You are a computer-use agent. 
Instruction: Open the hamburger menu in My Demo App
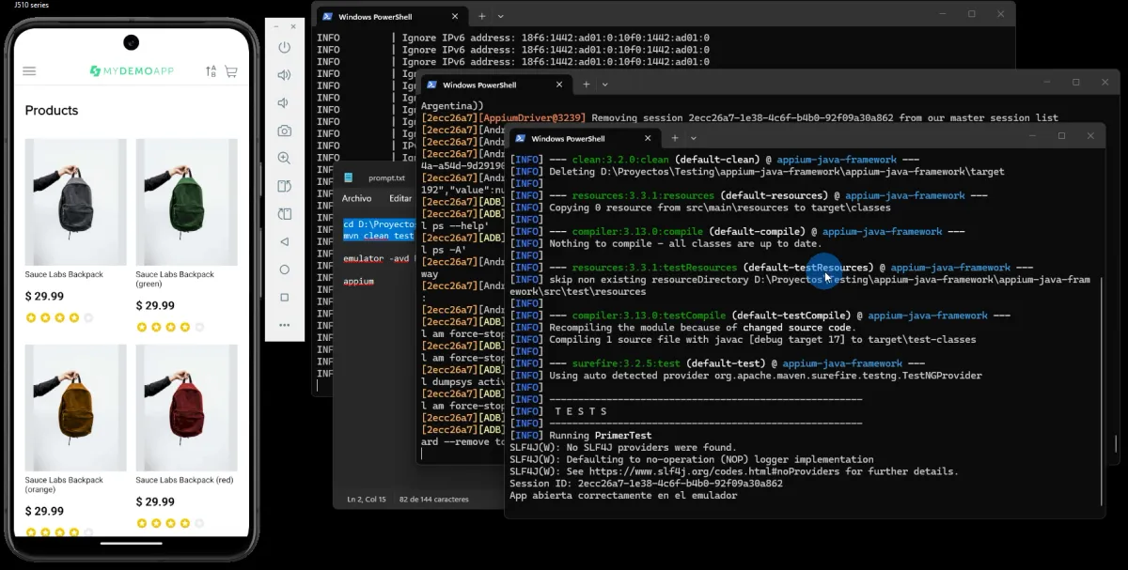point(29,71)
